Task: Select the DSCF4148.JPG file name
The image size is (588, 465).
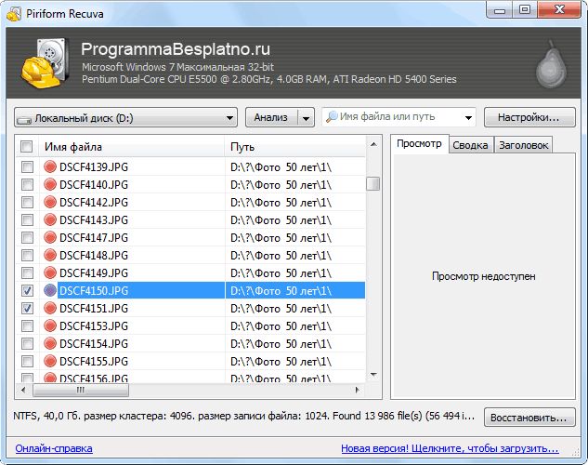Action: coord(94,255)
